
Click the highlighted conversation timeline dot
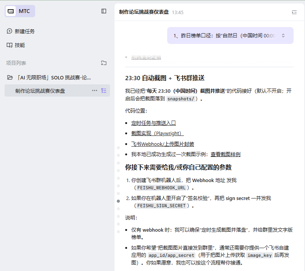point(118,201)
